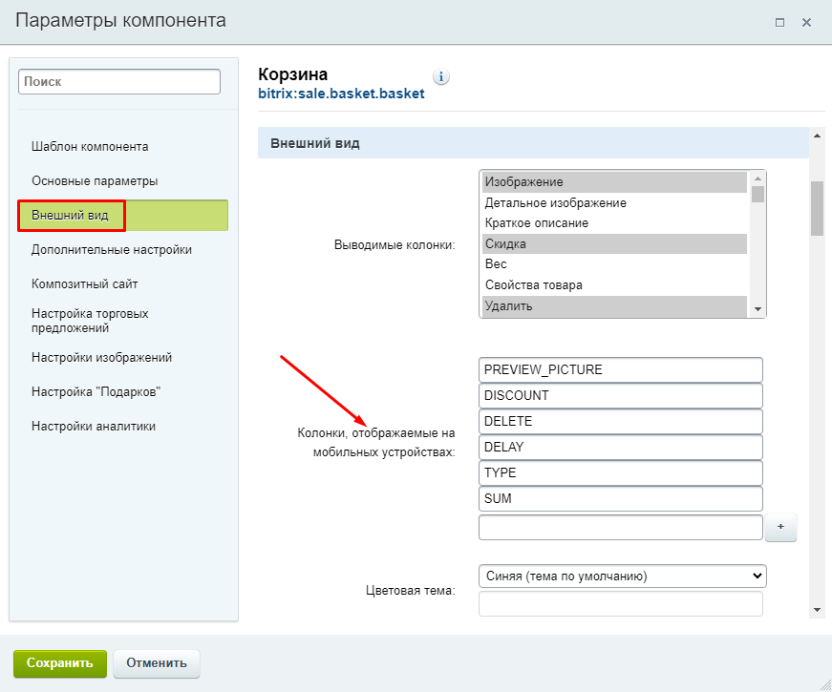The width and height of the screenshot is (832, 692).
Task: Click the plus button to add column field
Action: pos(780,527)
